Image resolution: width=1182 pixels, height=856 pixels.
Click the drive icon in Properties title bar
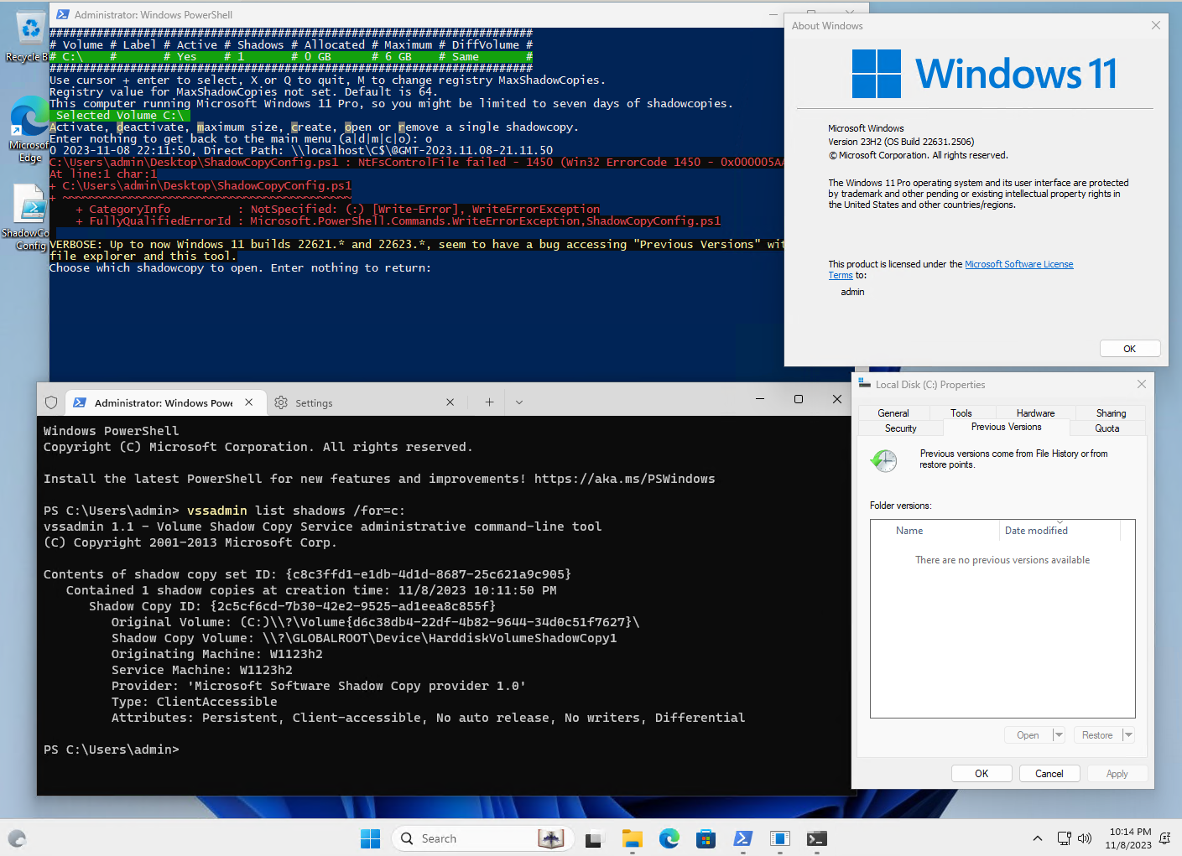tap(864, 383)
